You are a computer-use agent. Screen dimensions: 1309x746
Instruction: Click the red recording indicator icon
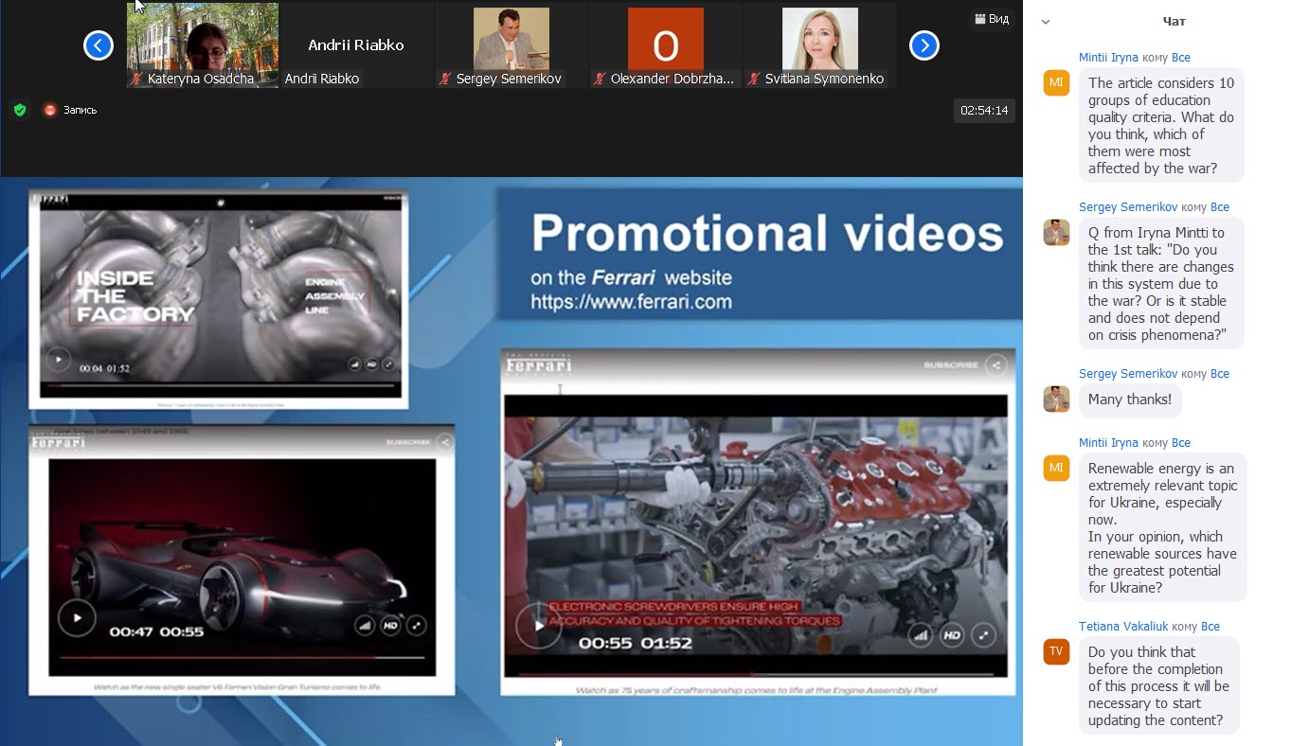50,110
